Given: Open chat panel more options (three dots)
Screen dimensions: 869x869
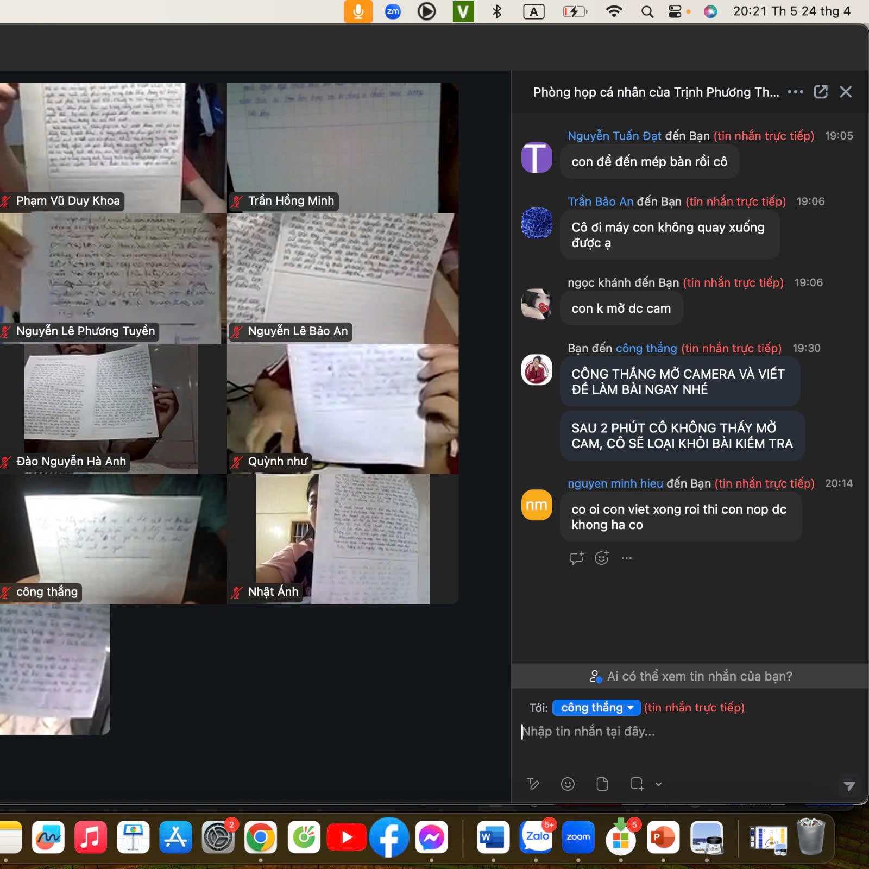Looking at the screenshot, I should coord(795,92).
